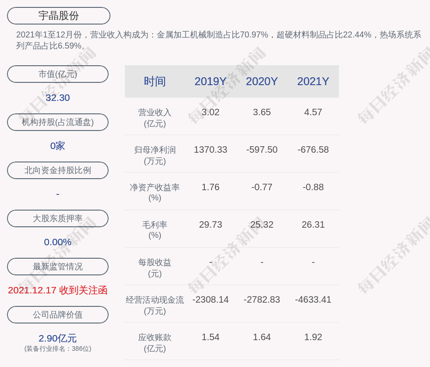Click the 时间 table header
The width and height of the screenshot is (430, 367).
click(x=155, y=81)
